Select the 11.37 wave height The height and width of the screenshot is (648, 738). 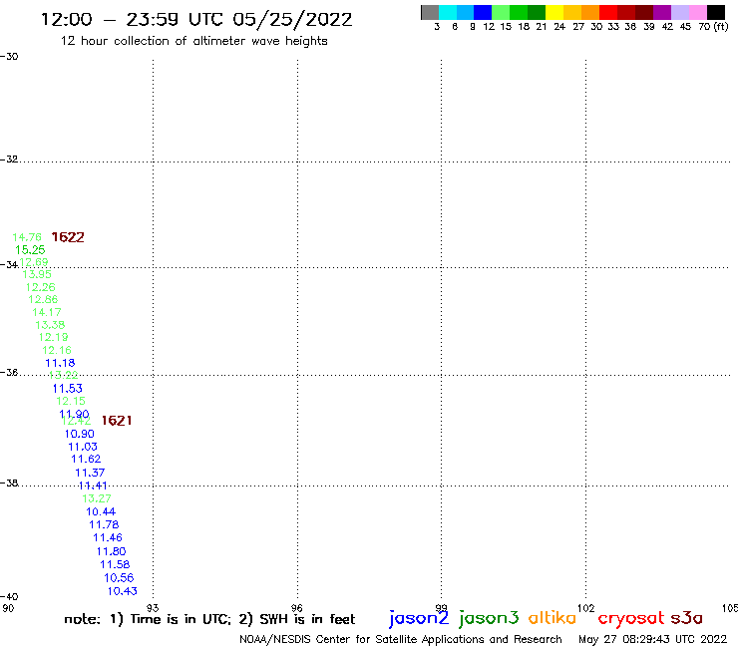tap(90, 473)
